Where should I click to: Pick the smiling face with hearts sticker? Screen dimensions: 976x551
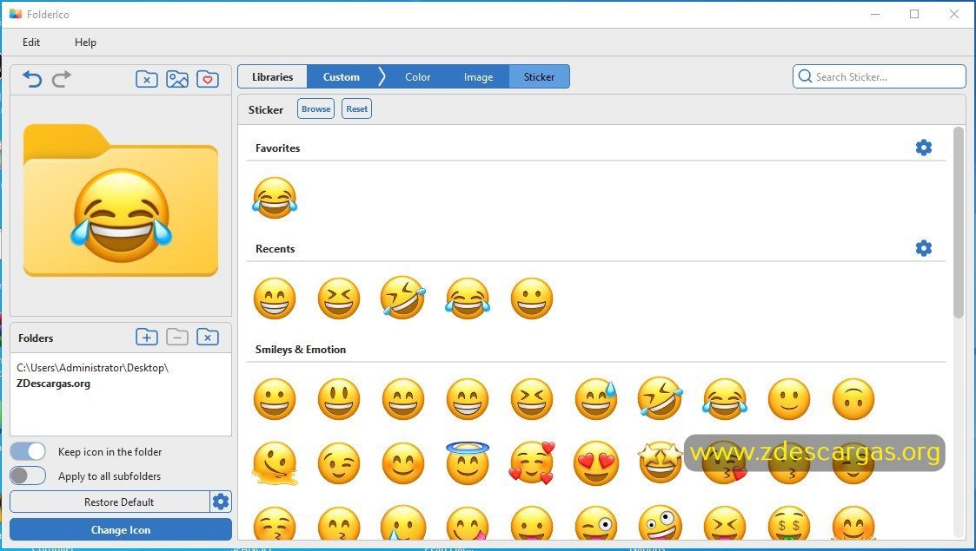(x=532, y=462)
